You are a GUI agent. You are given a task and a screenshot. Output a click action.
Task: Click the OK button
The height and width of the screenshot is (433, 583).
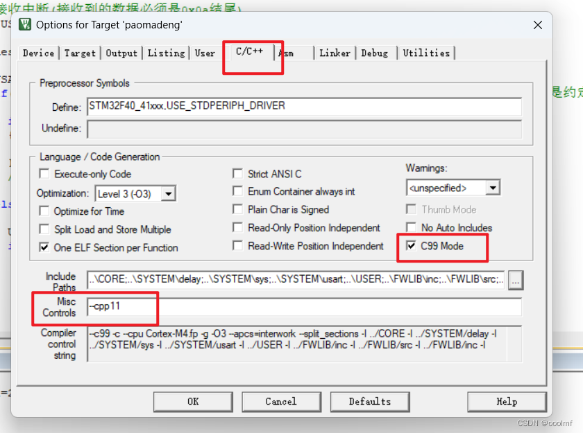tap(192, 401)
